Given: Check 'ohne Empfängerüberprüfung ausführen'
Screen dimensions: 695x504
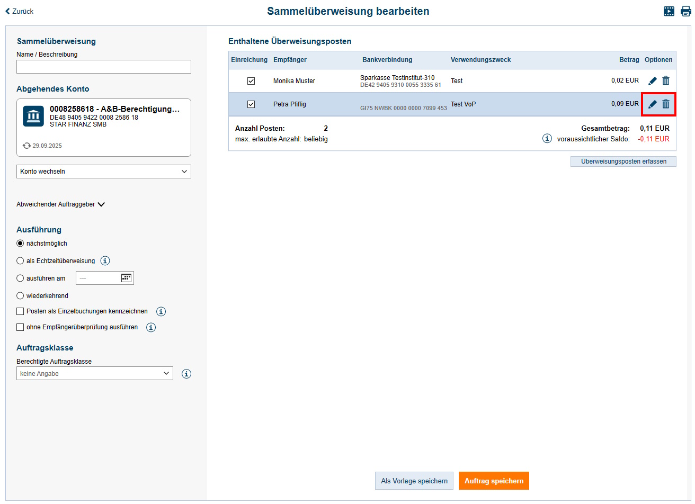Looking at the screenshot, I should [x=20, y=327].
